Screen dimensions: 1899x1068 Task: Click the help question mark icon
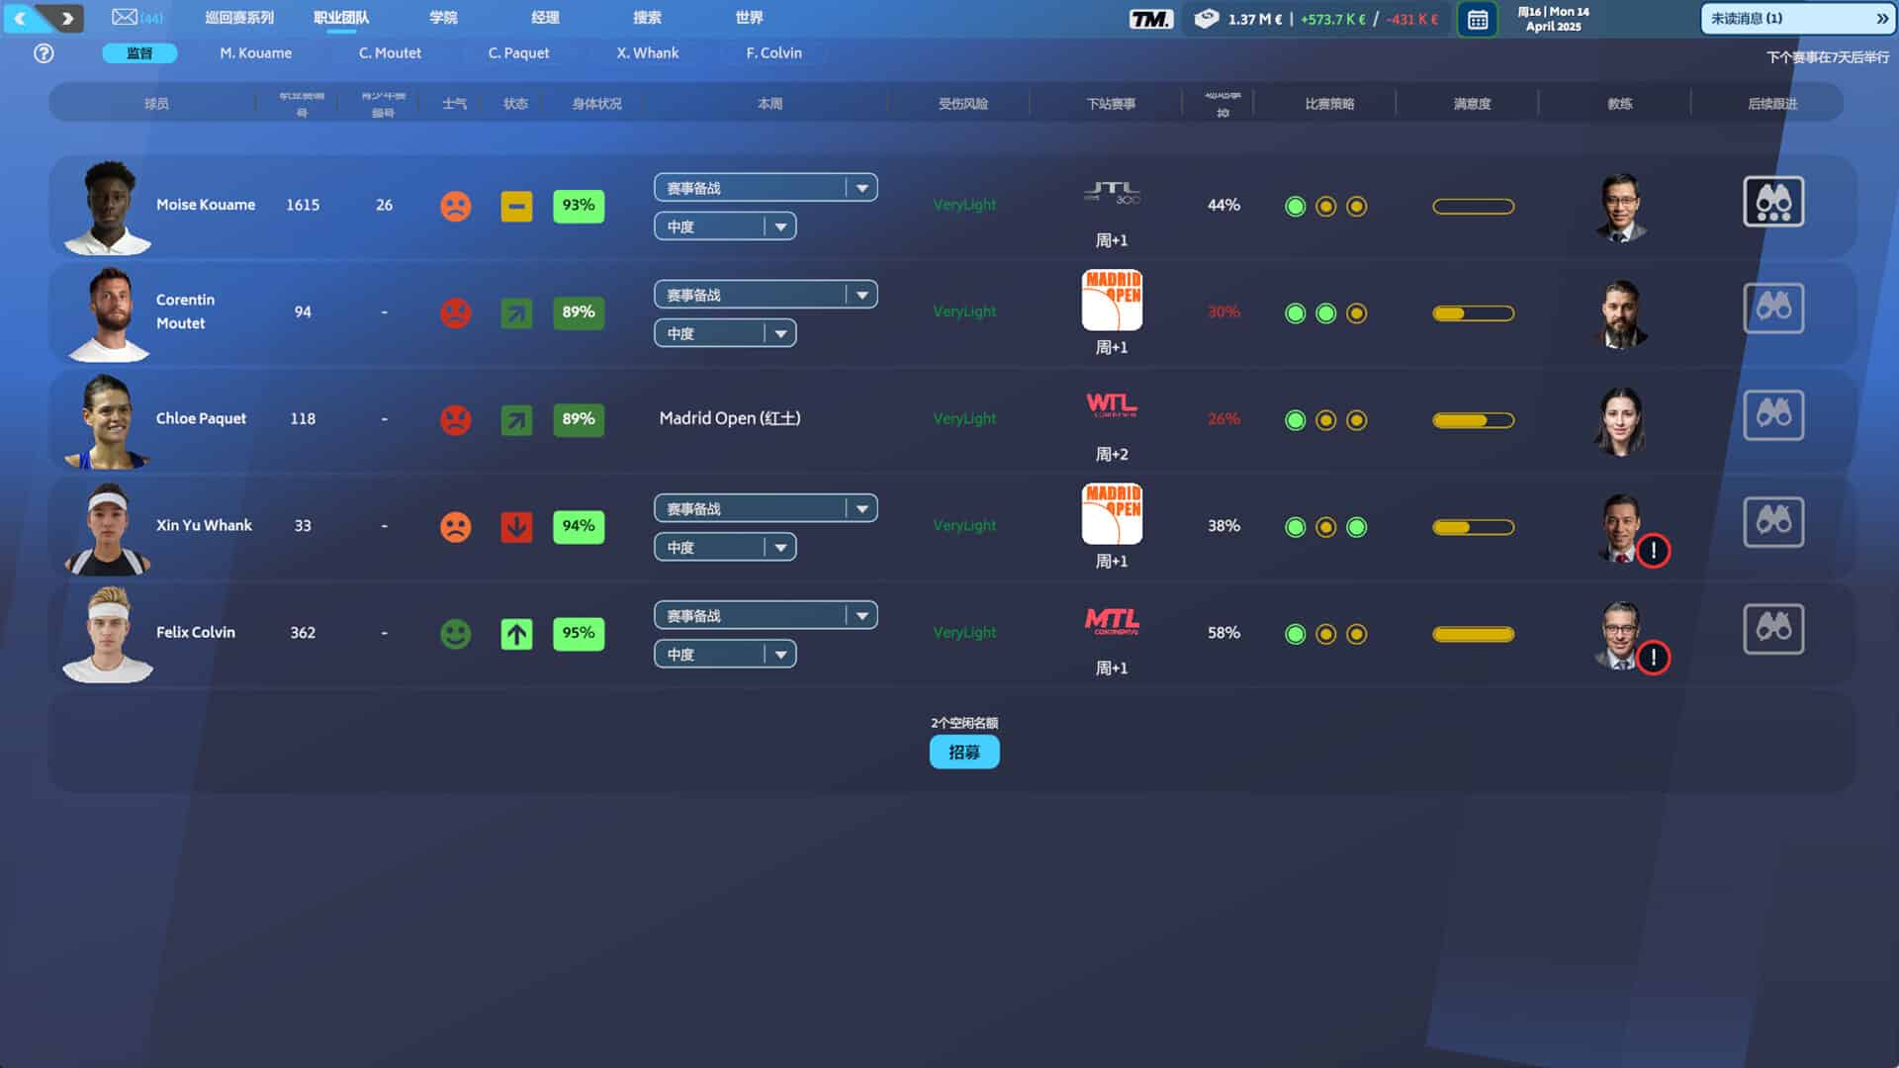point(44,53)
